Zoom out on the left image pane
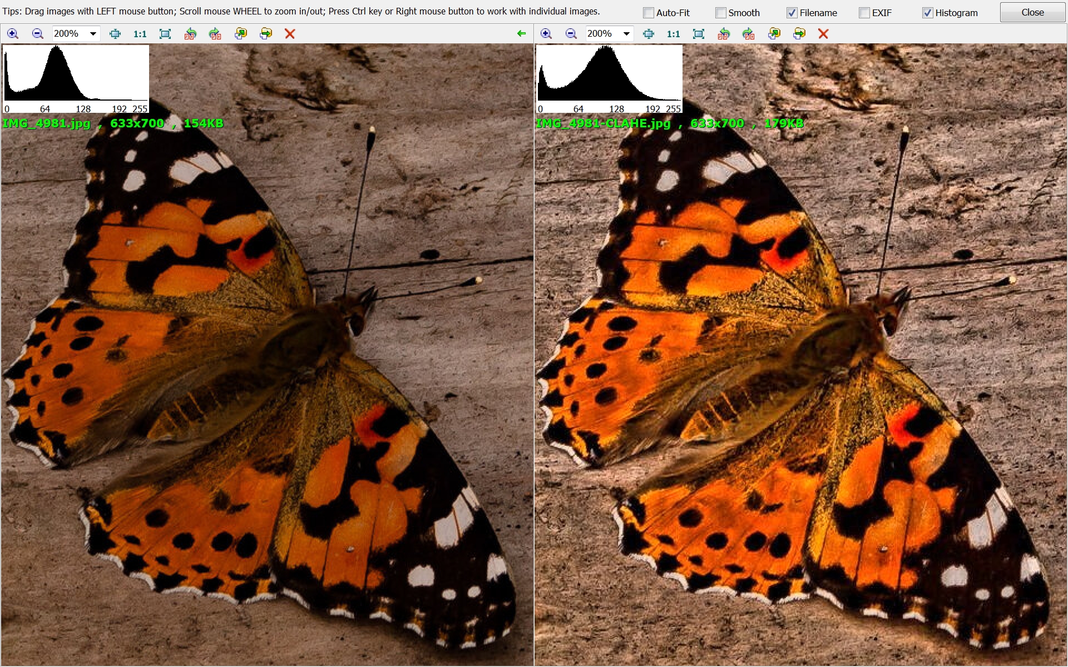 point(37,34)
